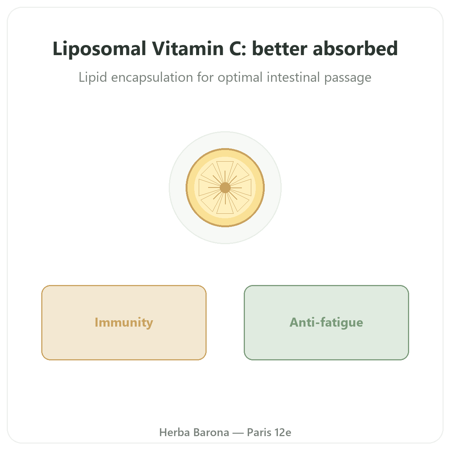Click the lipid encapsulation subtitle

[x=225, y=78]
